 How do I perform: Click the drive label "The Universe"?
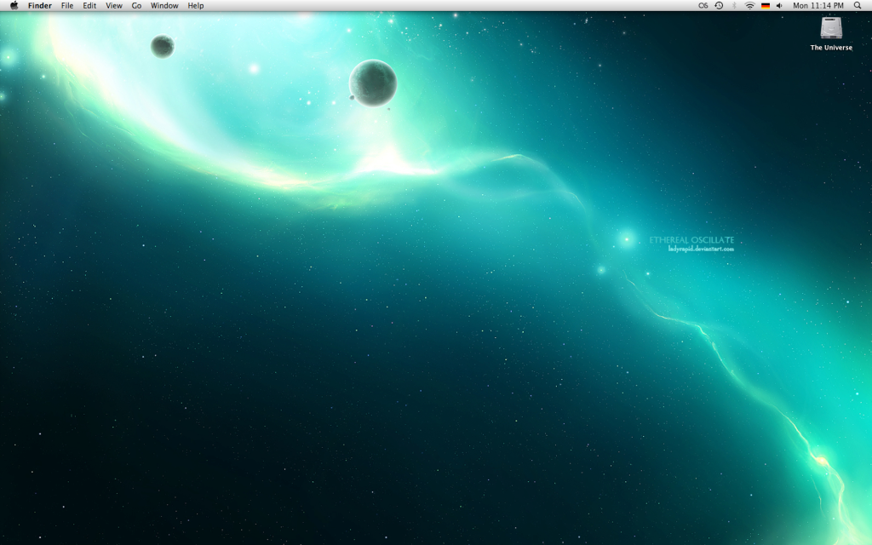(x=831, y=48)
